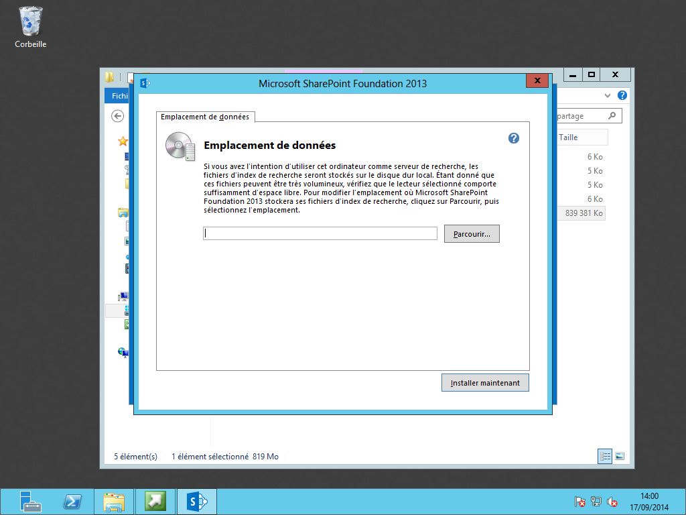Focus the data location path field
The image size is (686, 515).
(320, 233)
